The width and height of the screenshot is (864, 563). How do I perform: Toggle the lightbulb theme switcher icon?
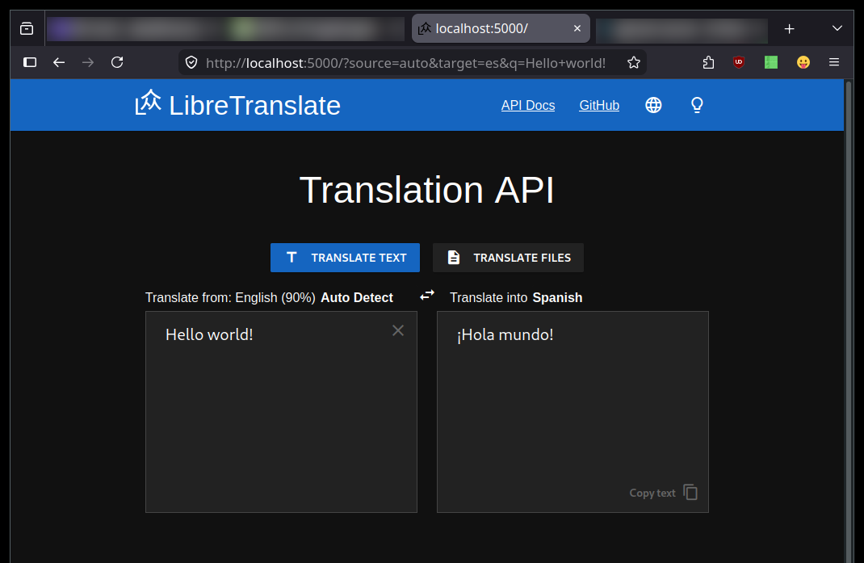pos(697,105)
